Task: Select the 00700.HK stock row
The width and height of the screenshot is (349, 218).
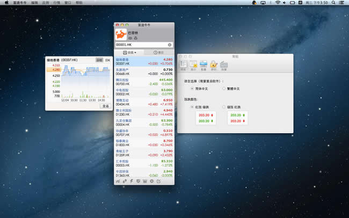Action: pyautogui.click(x=144, y=82)
